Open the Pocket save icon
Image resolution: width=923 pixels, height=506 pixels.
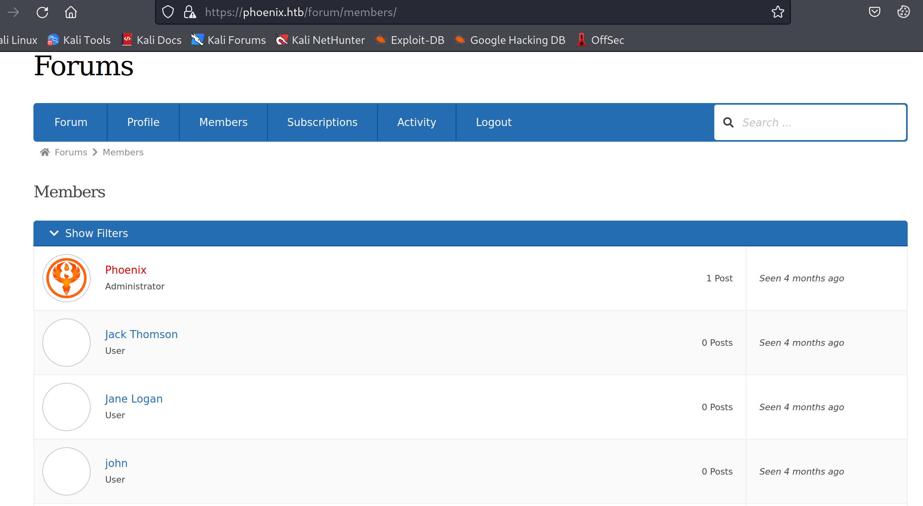click(874, 12)
